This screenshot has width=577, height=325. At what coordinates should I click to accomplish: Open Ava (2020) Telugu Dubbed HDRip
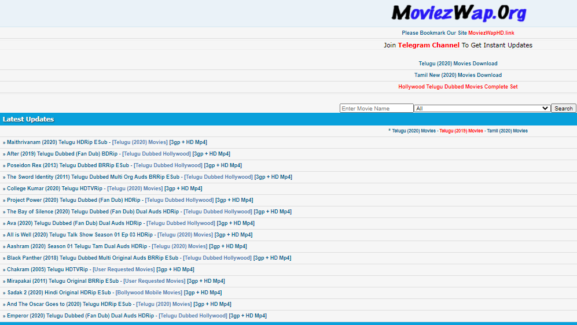(x=74, y=223)
